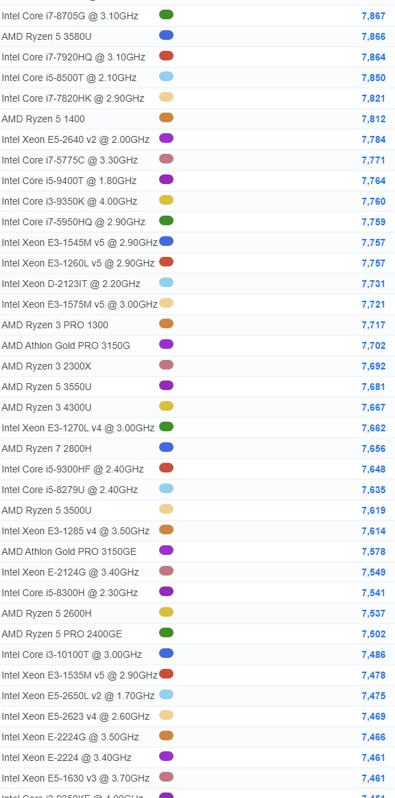
Task: Click score 7,784 for Xeon E5-2640 v2
Action: click(x=374, y=139)
